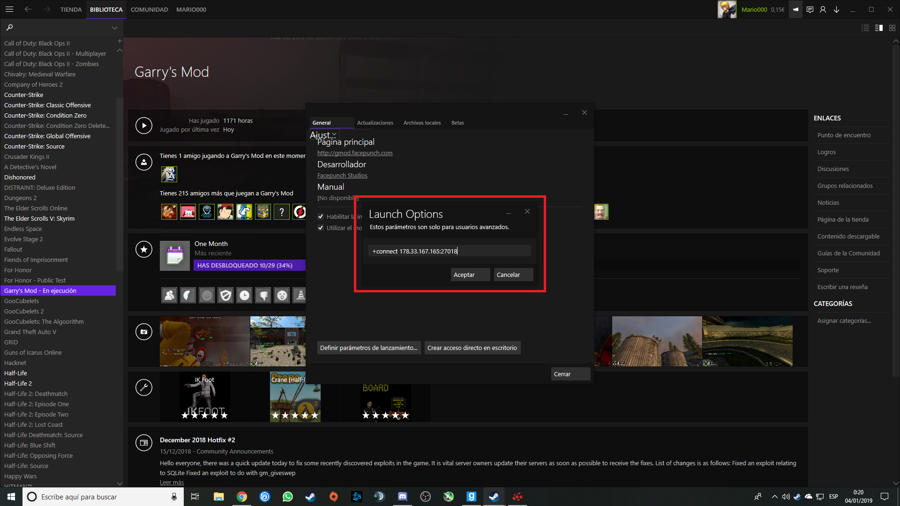Open the IK Foot workshop thumbnail
This screenshot has width=900, height=506.
205,397
